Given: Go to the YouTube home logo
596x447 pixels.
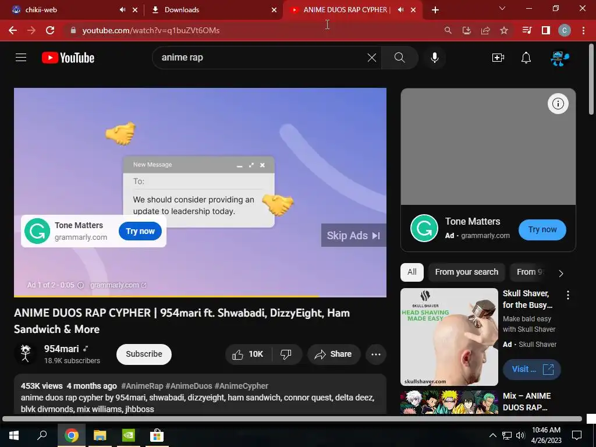Looking at the screenshot, I should (x=68, y=58).
